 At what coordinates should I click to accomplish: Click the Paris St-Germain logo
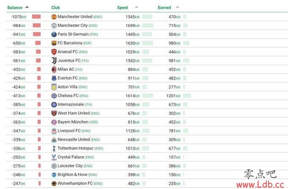tap(54, 34)
